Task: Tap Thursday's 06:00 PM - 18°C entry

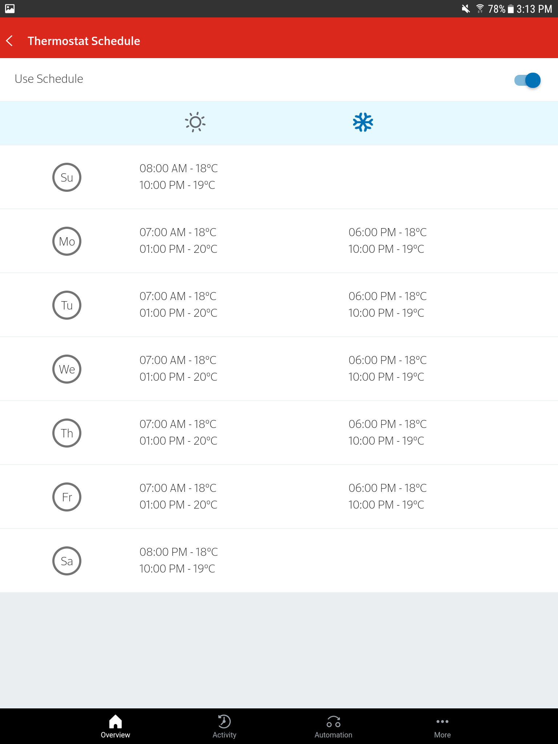Action: (388, 424)
